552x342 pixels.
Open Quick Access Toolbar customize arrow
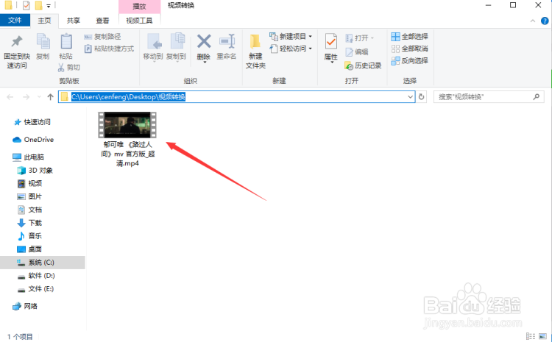tap(49, 6)
